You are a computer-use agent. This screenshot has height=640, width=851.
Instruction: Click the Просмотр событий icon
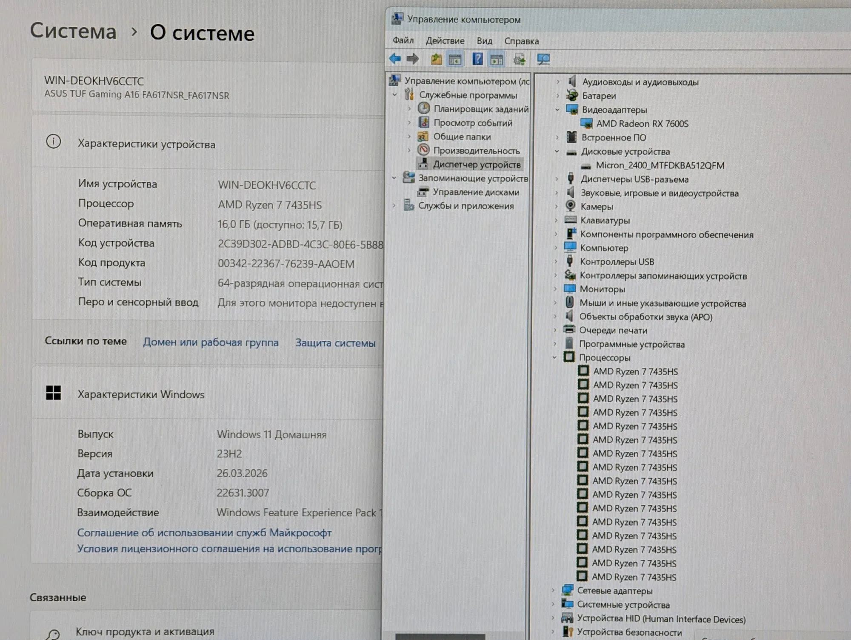(424, 122)
